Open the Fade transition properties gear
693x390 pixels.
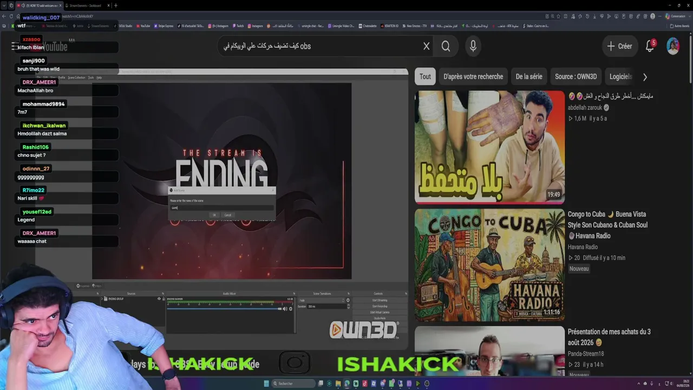click(x=348, y=300)
